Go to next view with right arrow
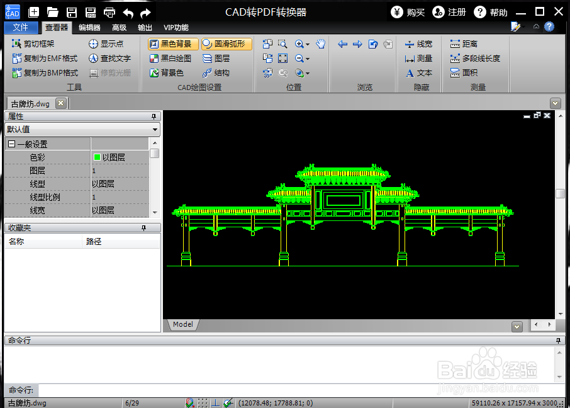 click(358, 44)
